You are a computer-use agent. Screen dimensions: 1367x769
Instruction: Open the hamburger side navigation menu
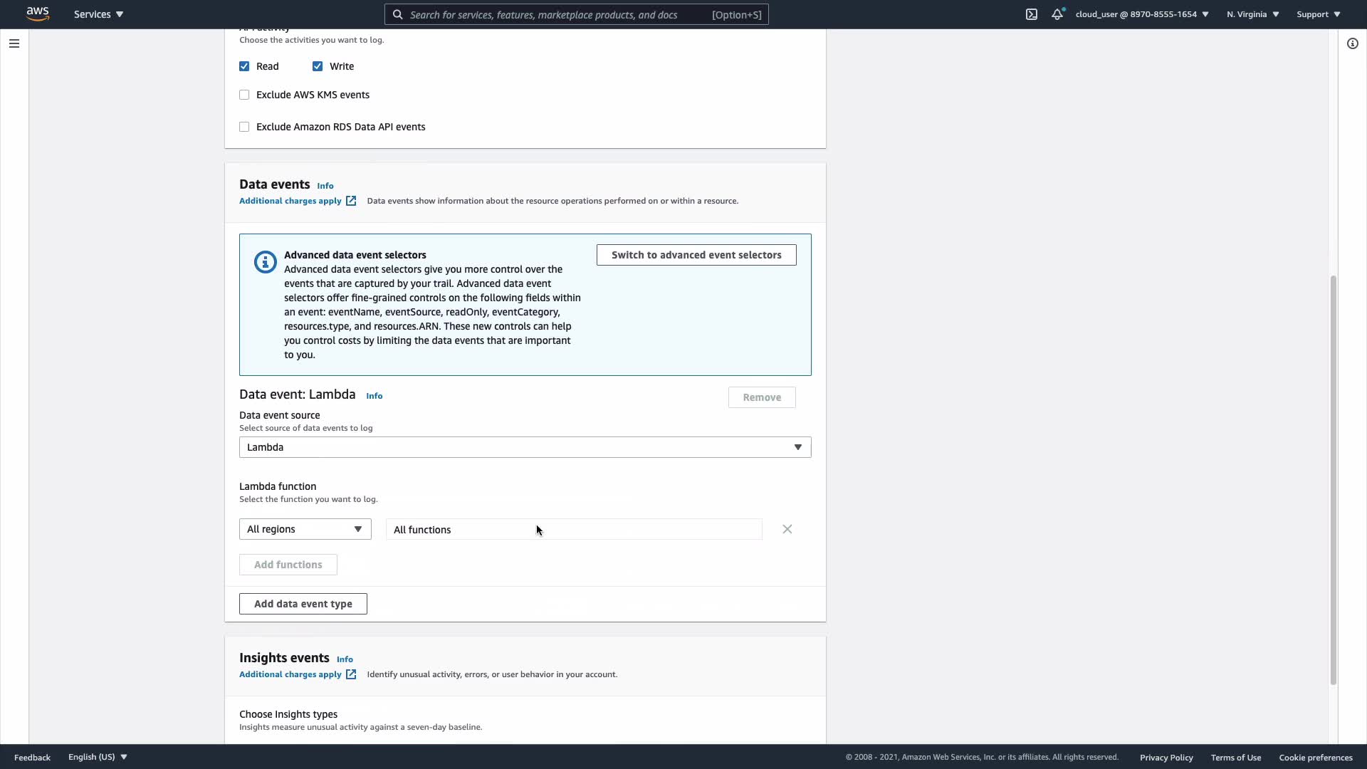pyautogui.click(x=14, y=43)
